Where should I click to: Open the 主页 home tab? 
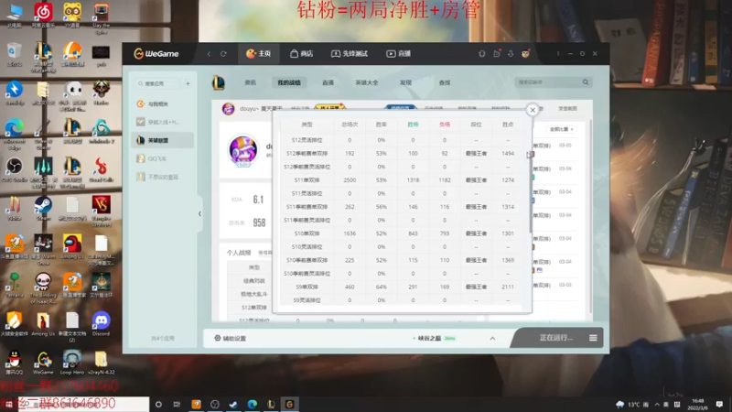pyautogui.click(x=259, y=54)
